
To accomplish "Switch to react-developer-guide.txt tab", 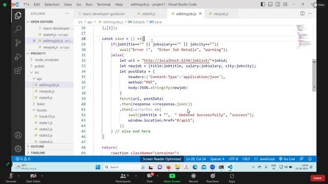I will (101, 14).
